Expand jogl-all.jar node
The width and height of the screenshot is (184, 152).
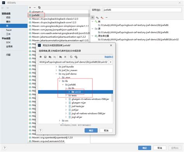pos(66,117)
